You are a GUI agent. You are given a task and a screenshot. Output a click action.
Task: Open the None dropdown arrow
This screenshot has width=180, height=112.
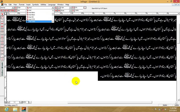click(70, 11)
